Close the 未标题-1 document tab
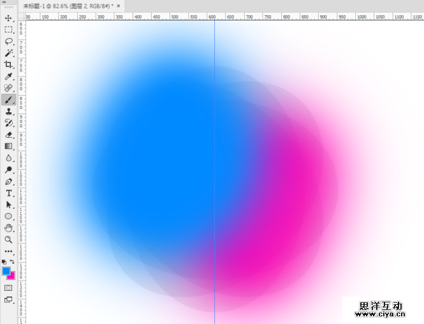This screenshot has width=424, height=324. (x=119, y=6)
